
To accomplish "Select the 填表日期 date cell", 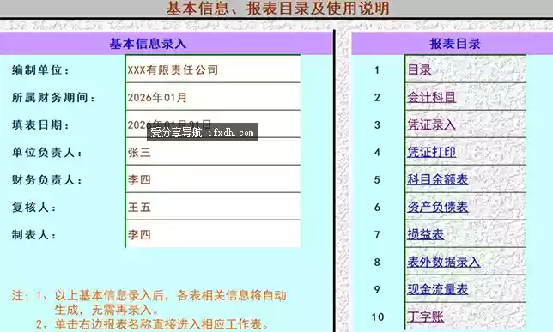I will pos(213,124).
